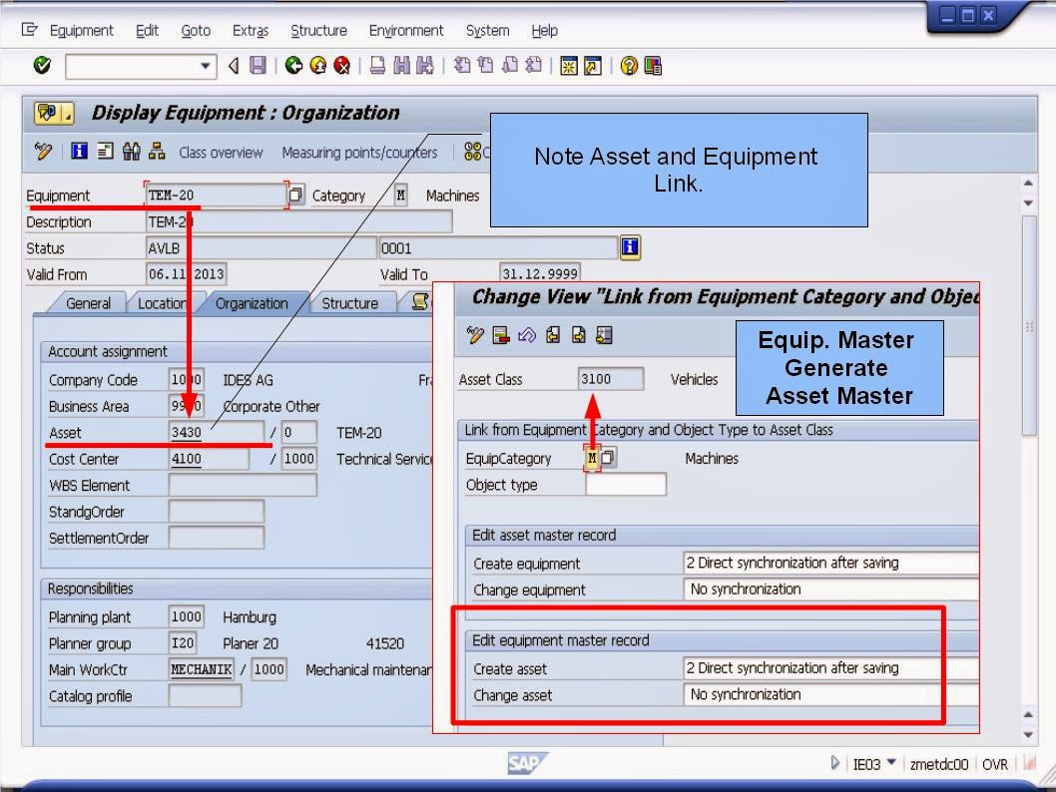Toggle OVR insert mode in the status bar
The image size is (1056, 792).
995,764
